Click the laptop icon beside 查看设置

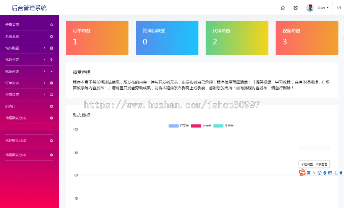point(51,95)
